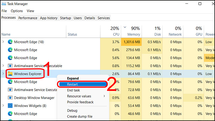215x121 pixels.
Task: Click the Edge icon in the 134.4 MB row
Action: 10,58
